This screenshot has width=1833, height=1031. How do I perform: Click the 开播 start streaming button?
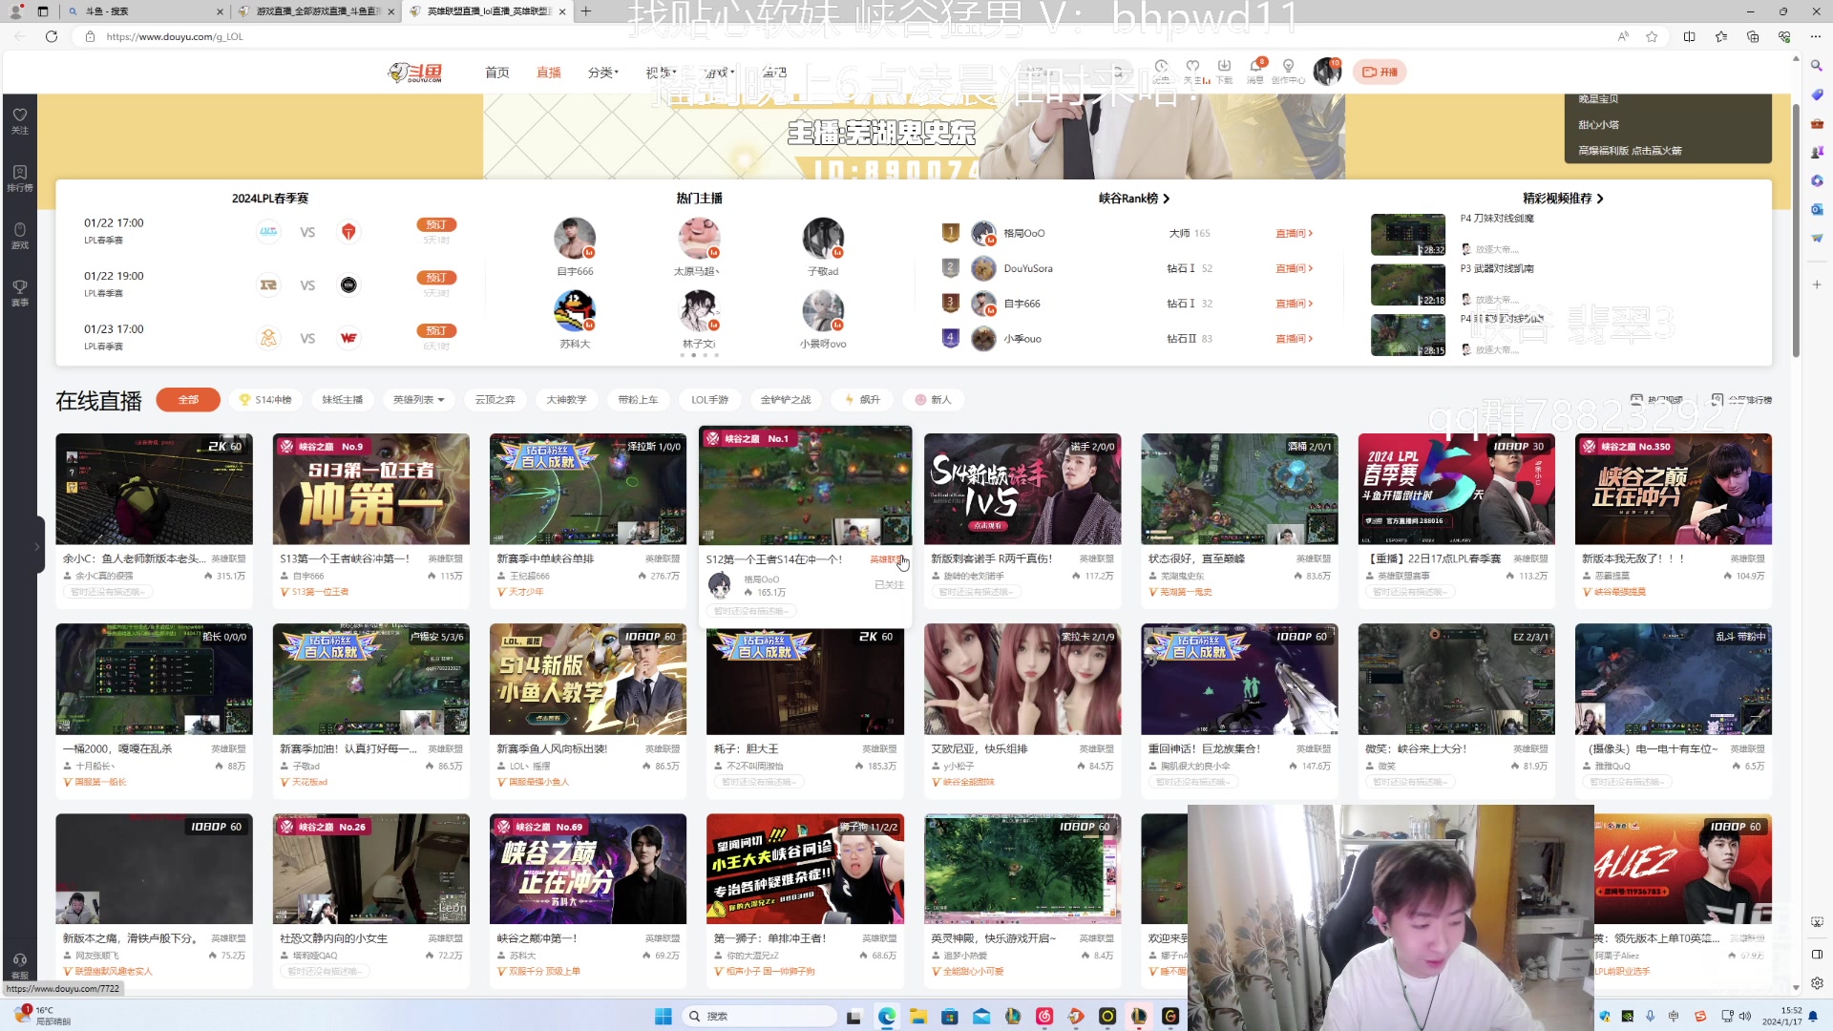[x=1380, y=73]
